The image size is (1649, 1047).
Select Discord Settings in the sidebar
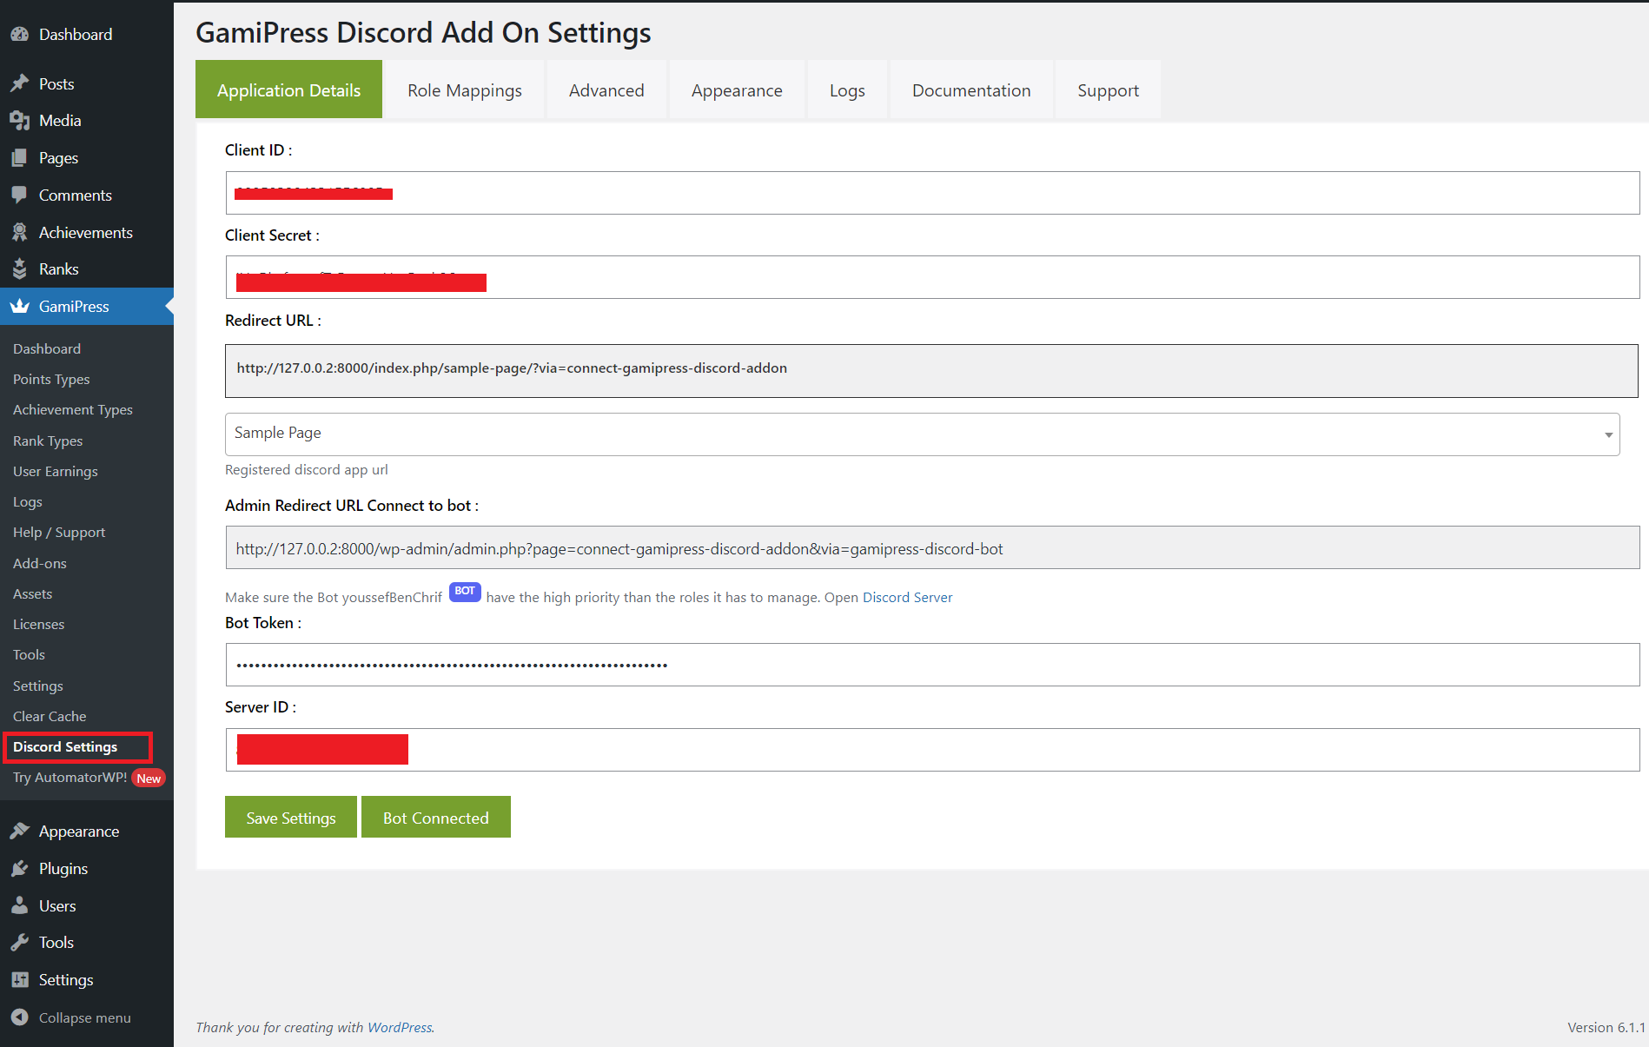[x=65, y=746]
